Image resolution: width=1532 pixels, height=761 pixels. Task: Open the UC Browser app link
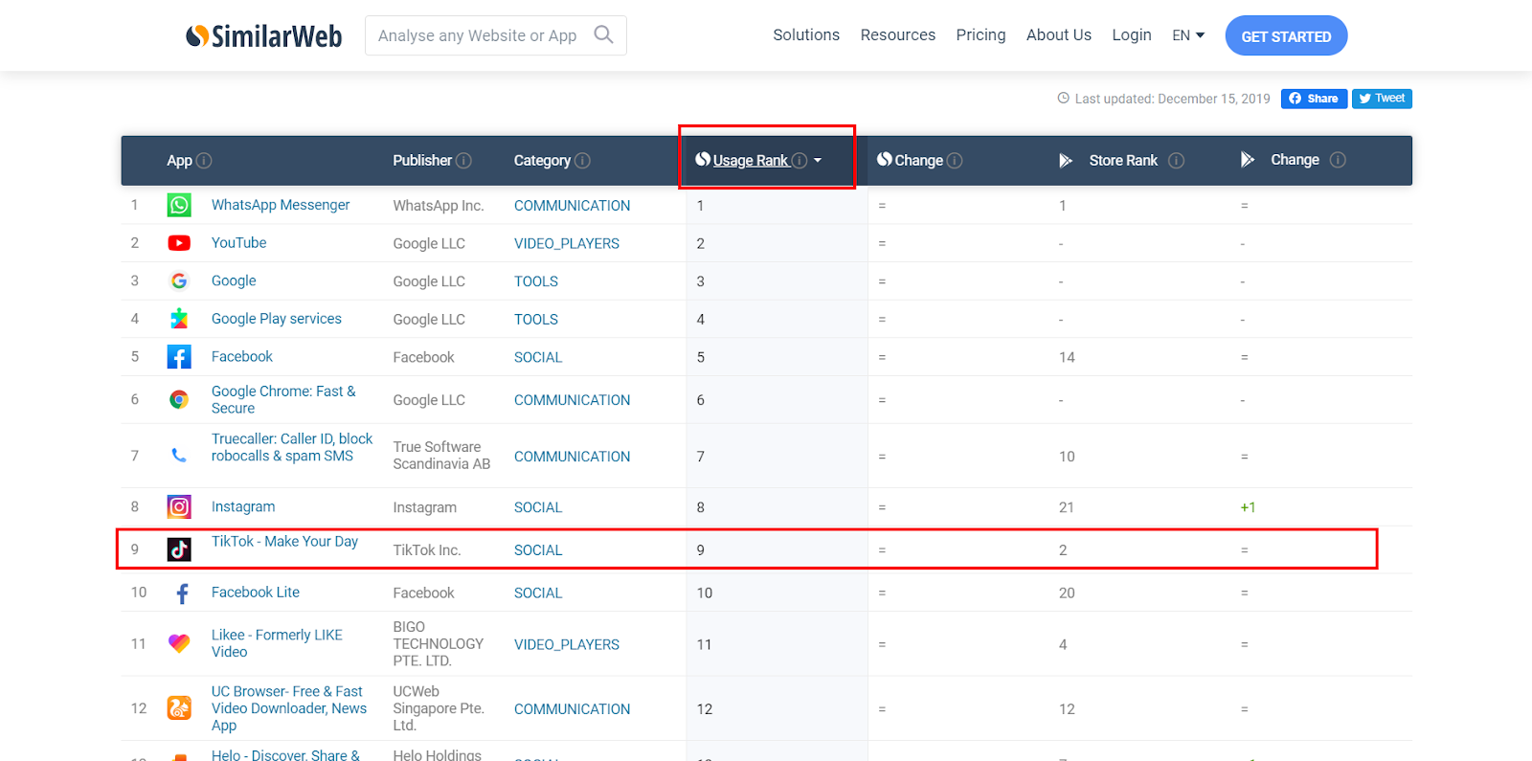289,708
